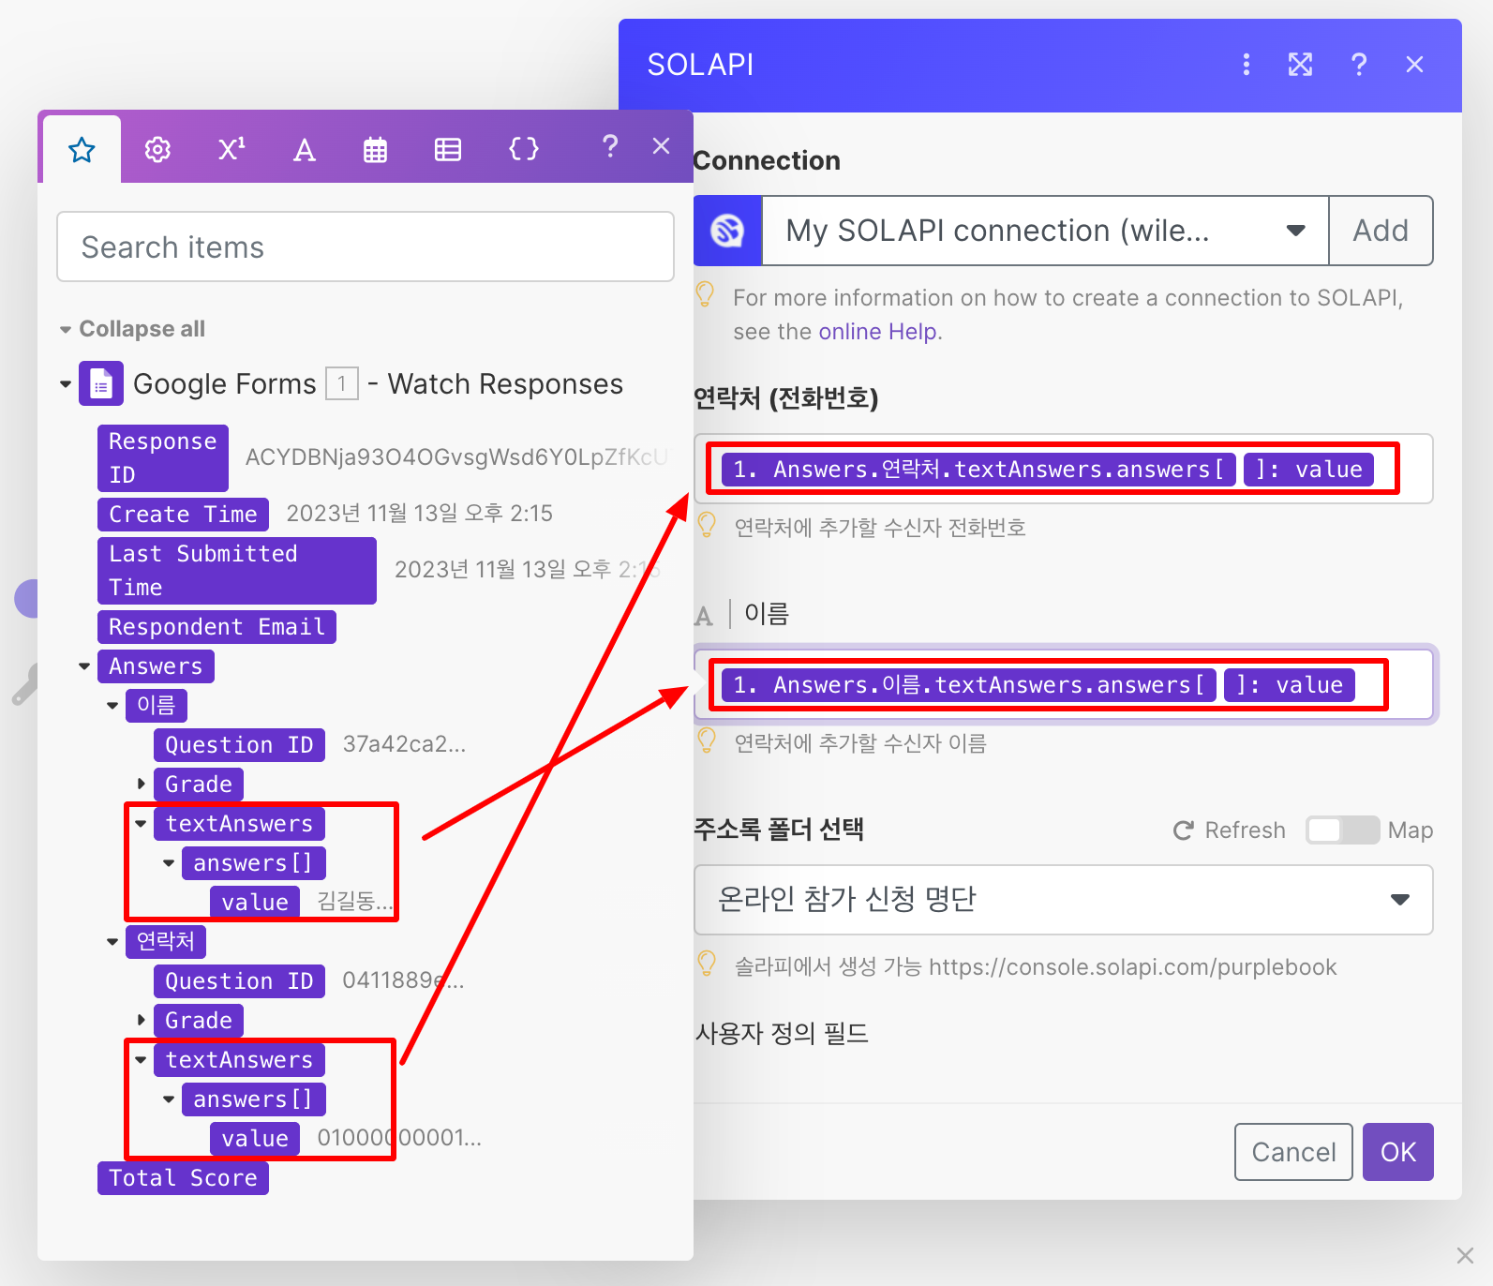
Task: Select Create Time item
Action: pos(183,515)
